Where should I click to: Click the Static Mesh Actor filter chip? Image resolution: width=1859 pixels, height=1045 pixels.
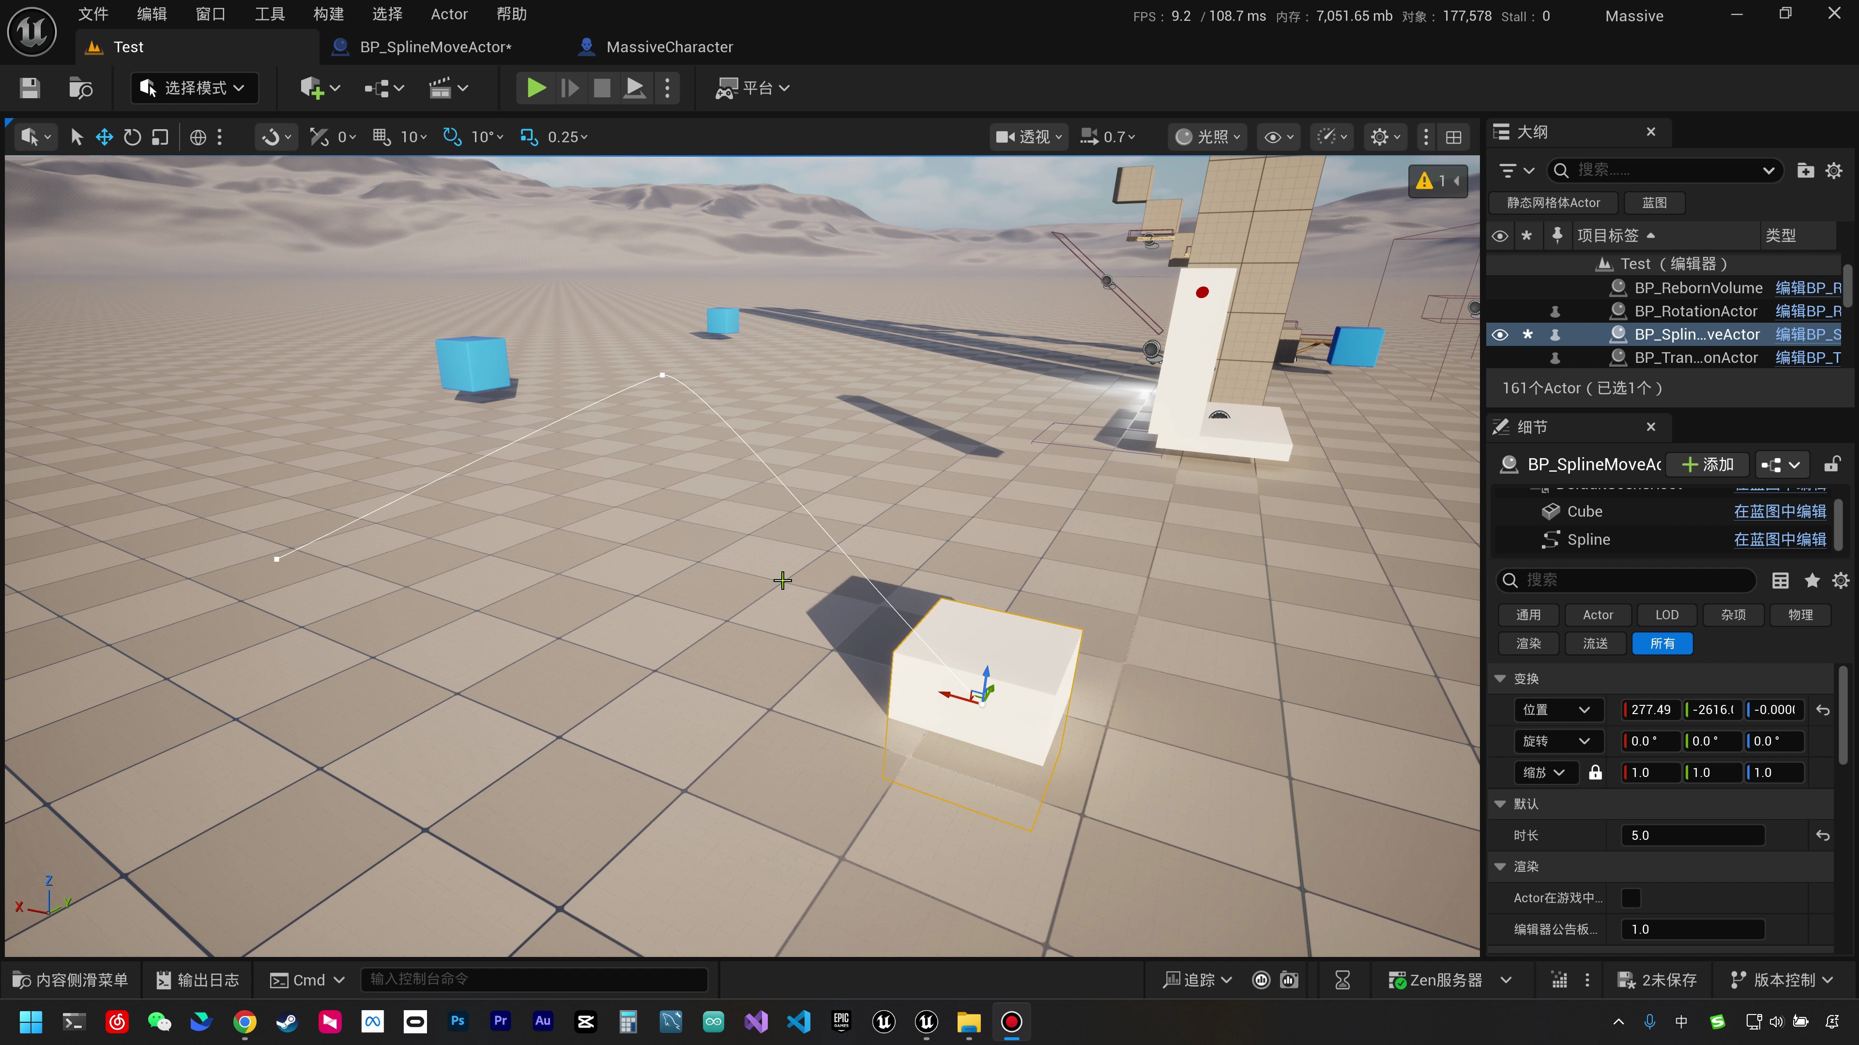tap(1553, 203)
